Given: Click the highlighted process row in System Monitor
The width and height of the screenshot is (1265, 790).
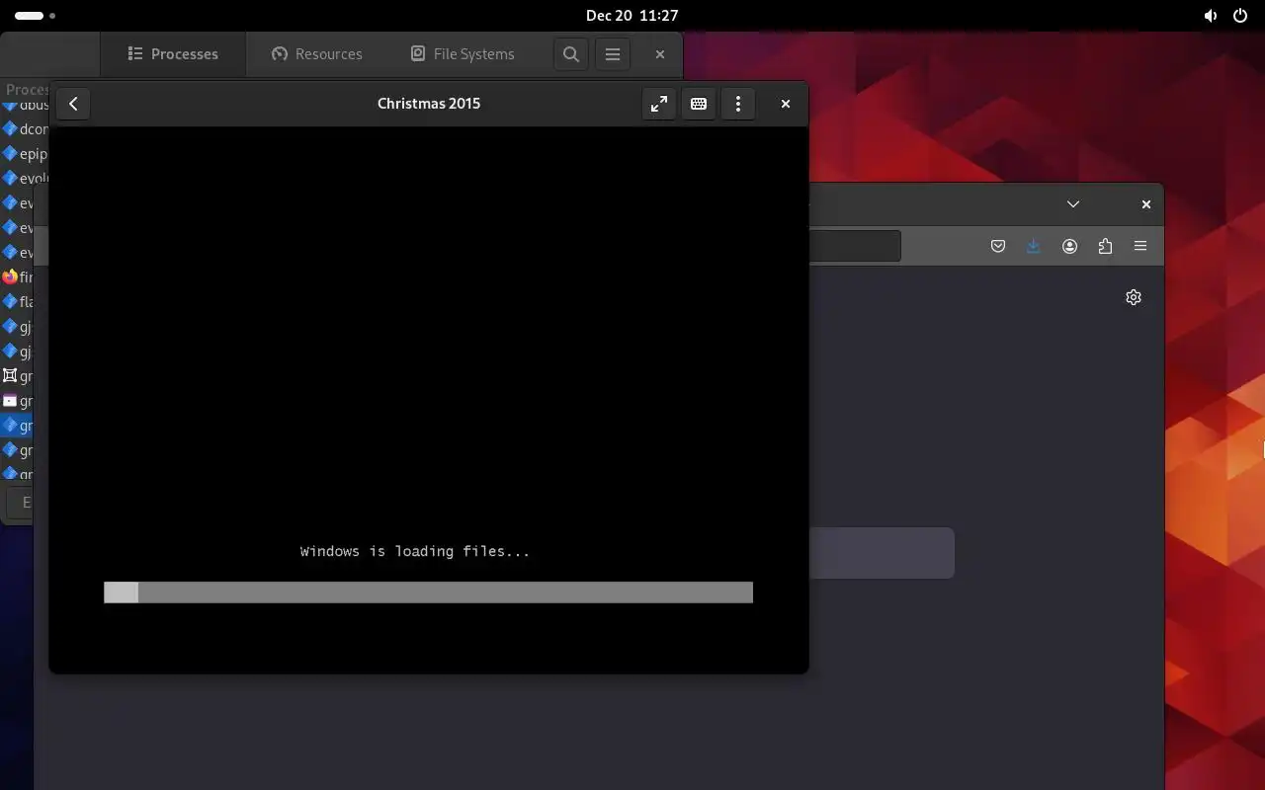Looking at the screenshot, I should (18, 426).
